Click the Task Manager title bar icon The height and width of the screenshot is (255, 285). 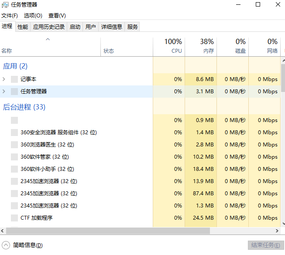tap(5, 5)
